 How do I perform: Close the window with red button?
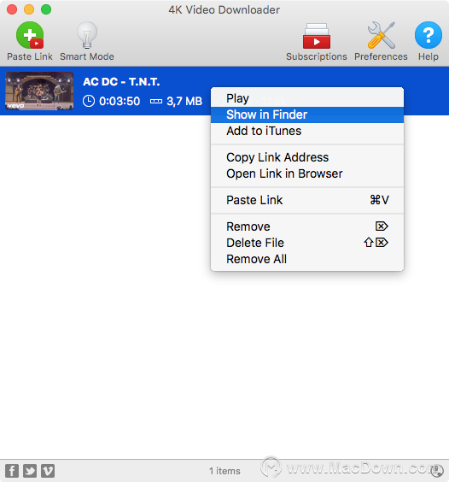click(x=12, y=9)
